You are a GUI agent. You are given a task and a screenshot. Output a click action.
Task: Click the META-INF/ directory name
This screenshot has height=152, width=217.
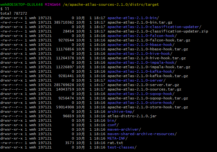pyautogui.click(x=117, y=138)
